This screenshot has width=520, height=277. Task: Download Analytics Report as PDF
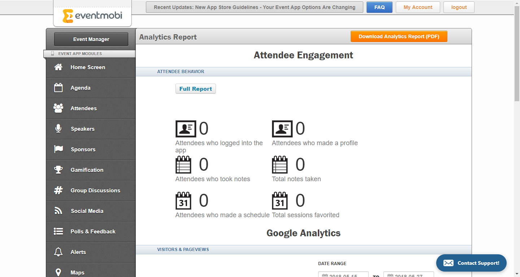click(x=399, y=36)
